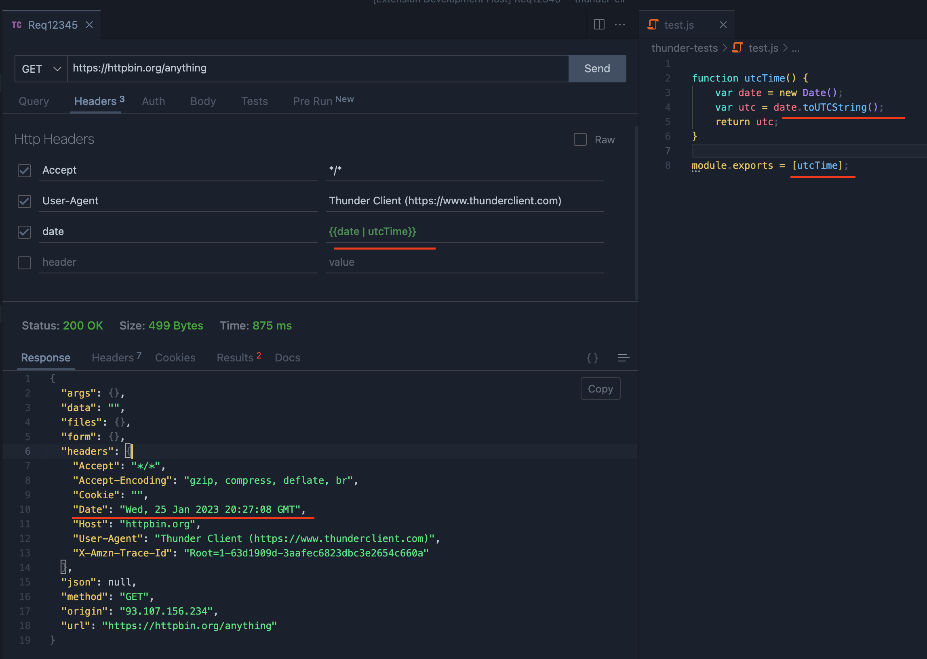Viewport: 927px width, 659px height.
Task: Open the split editor layout icon
Action: [599, 24]
